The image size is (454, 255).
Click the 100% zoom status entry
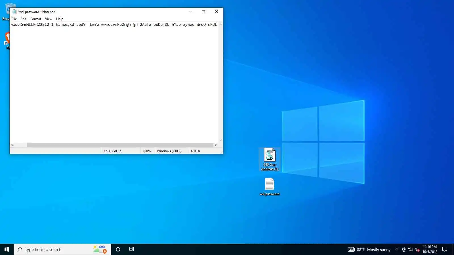tap(147, 151)
